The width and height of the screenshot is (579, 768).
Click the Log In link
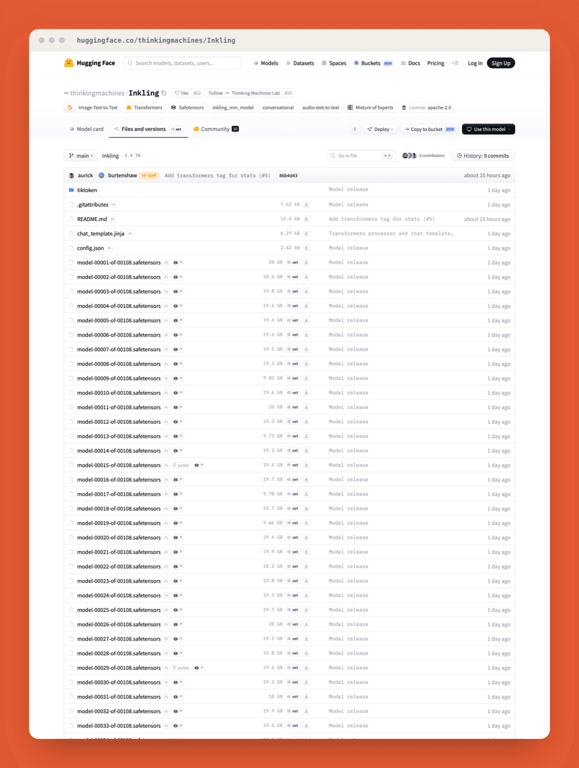tap(475, 63)
